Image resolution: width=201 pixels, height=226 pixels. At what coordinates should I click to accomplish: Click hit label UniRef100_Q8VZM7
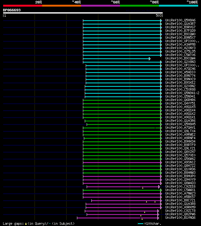point(180,152)
